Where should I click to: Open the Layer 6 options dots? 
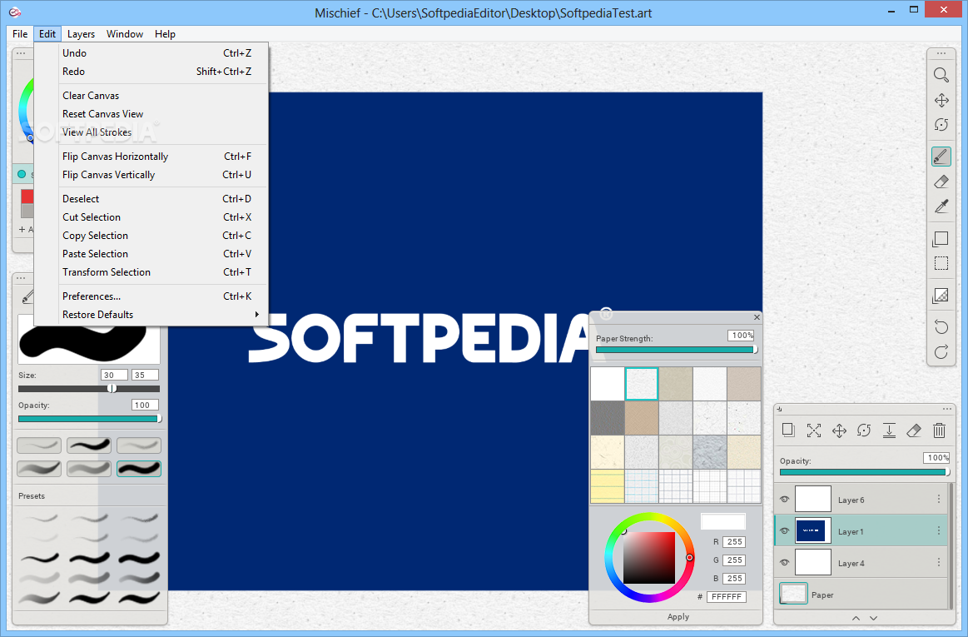point(939,500)
